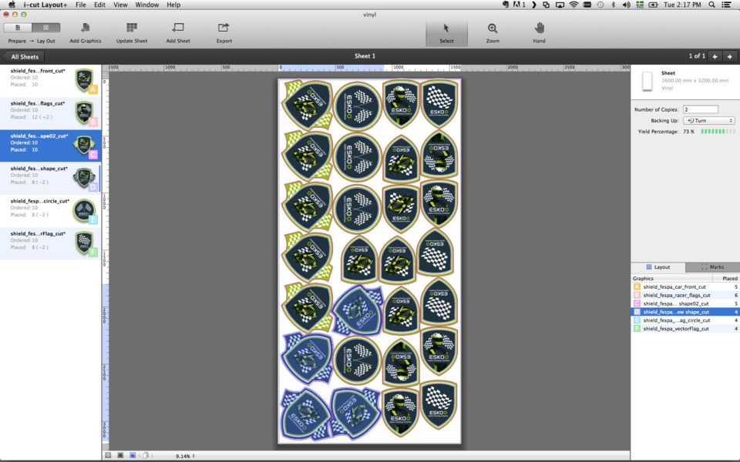This screenshot has height=462, width=740.
Task: Select the blue-outlined shield next to the bottom-left shield on the sheet
Action: pyautogui.click(x=355, y=412)
